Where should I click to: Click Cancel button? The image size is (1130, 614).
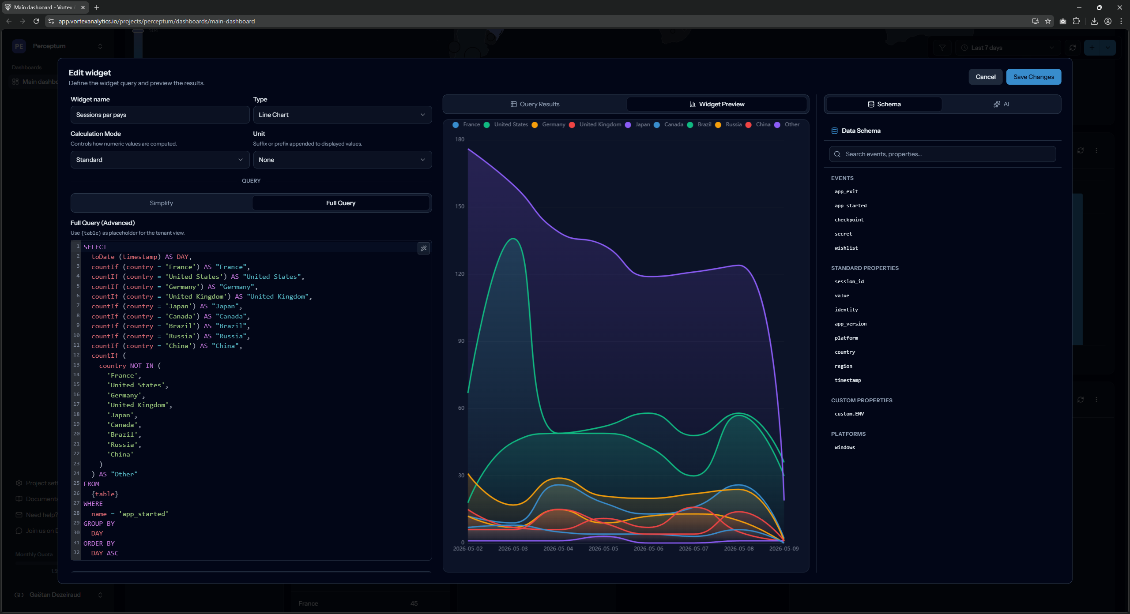click(x=985, y=77)
